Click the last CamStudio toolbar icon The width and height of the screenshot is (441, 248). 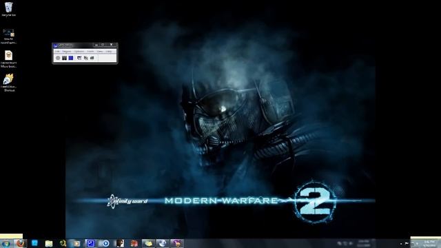click(x=92, y=58)
